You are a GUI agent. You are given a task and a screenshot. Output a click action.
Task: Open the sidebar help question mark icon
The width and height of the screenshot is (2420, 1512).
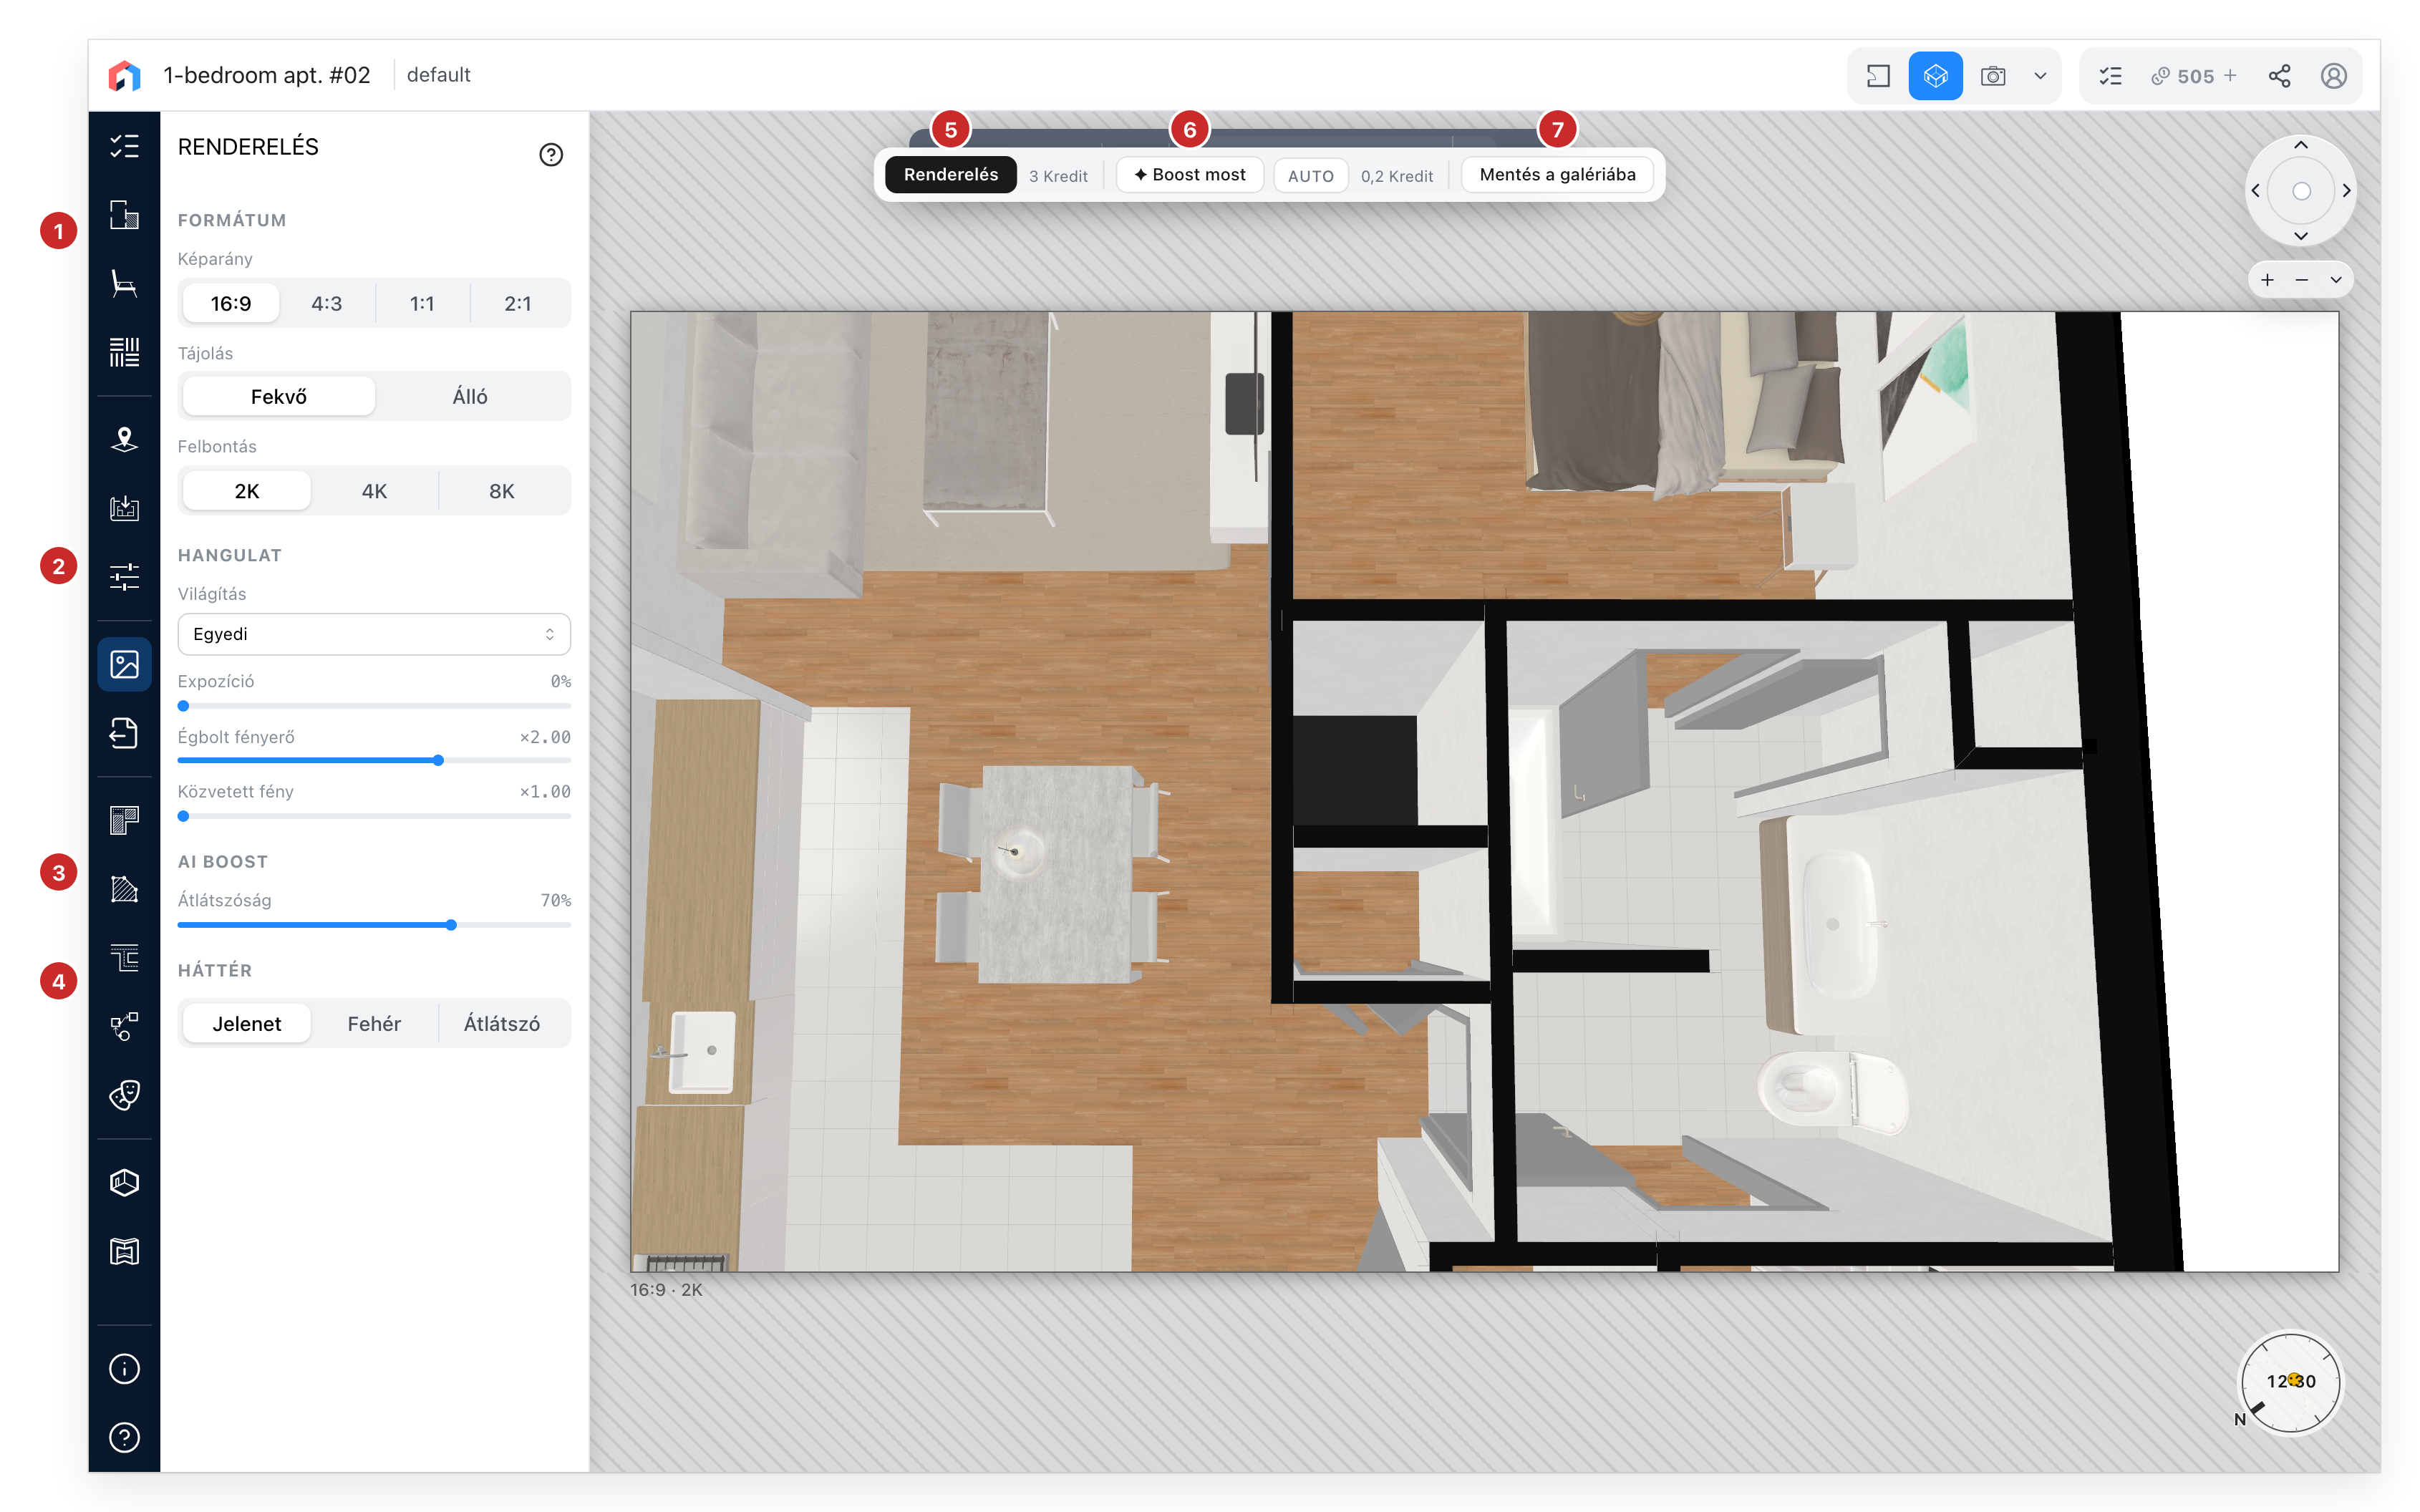124,1438
